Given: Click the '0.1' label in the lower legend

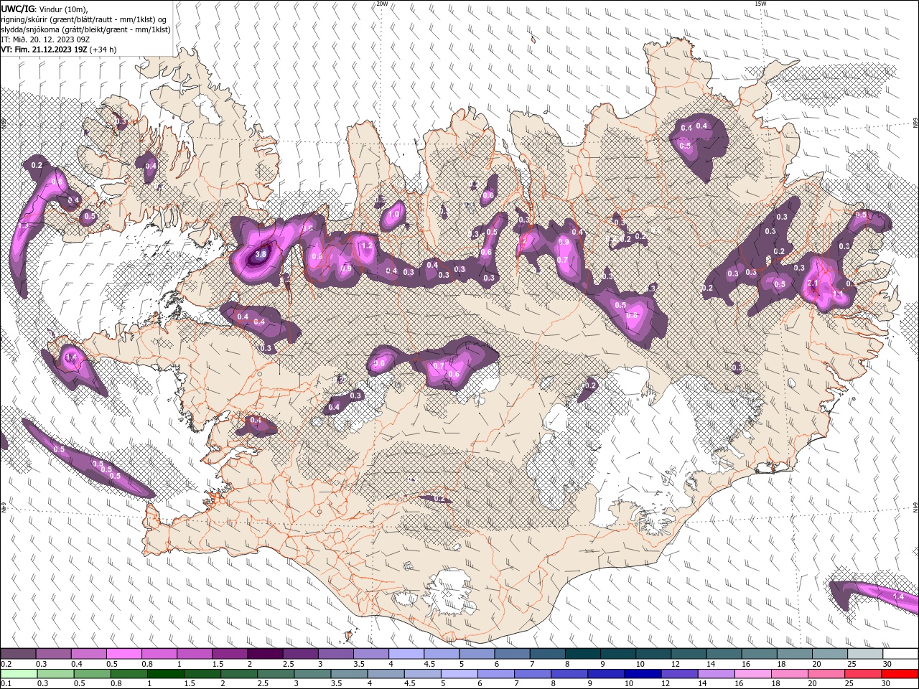Looking at the screenshot, I should (x=5, y=683).
